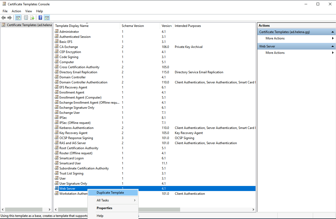
Task: Open the Action menu in the menu bar
Action: [x=16, y=11]
